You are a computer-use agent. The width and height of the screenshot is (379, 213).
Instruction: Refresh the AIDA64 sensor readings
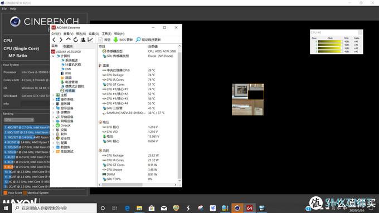76,40
